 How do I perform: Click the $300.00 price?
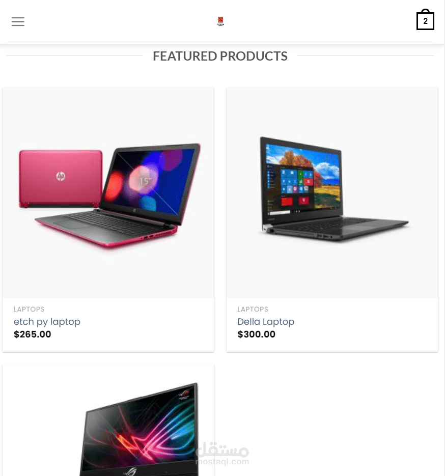click(257, 334)
